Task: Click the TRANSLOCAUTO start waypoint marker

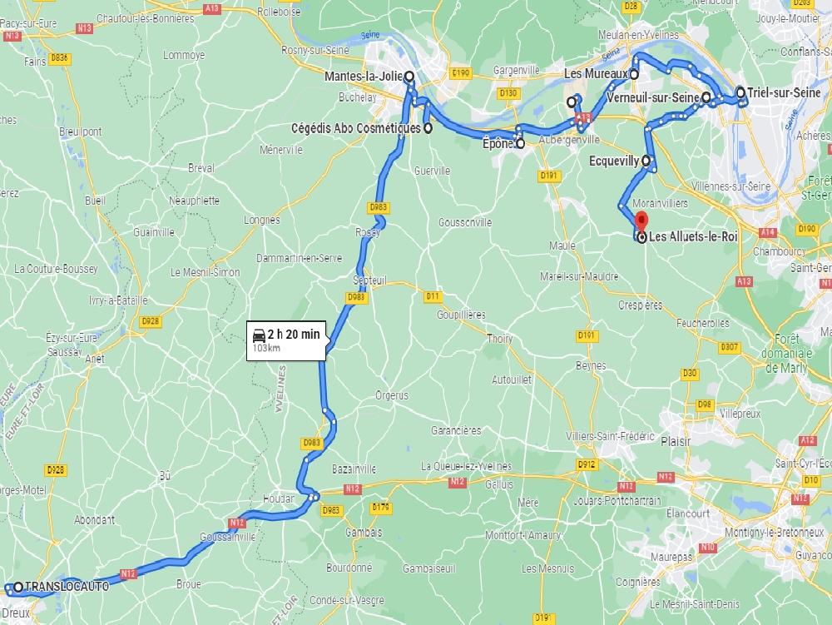Action: (x=18, y=587)
